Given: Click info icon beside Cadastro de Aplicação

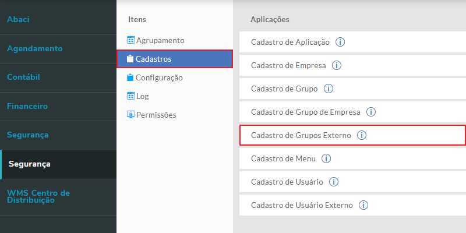Looking at the screenshot, I should pos(341,42).
